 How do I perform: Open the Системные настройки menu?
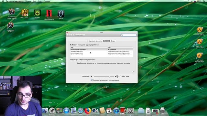pyautogui.click(x=15, y=1)
